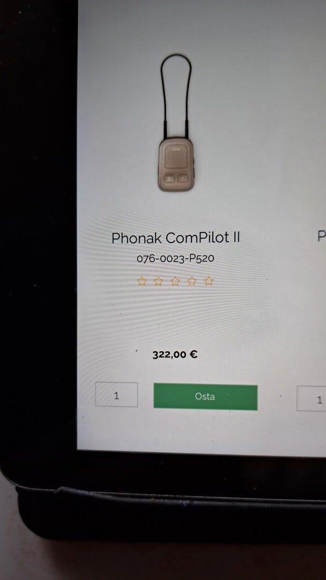Screen dimensions: 326x580
Task: Click the word Phonak in product name
Action: 137,238
